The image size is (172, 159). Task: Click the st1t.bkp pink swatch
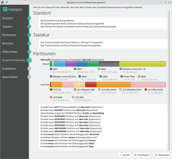tap(73, 97)
